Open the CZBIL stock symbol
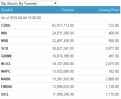The image size is (121, 99). (6, 25)
